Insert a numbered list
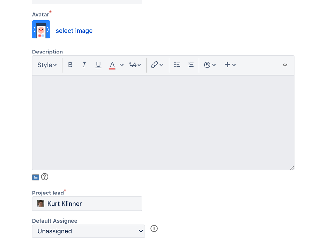 click(191, 65)
